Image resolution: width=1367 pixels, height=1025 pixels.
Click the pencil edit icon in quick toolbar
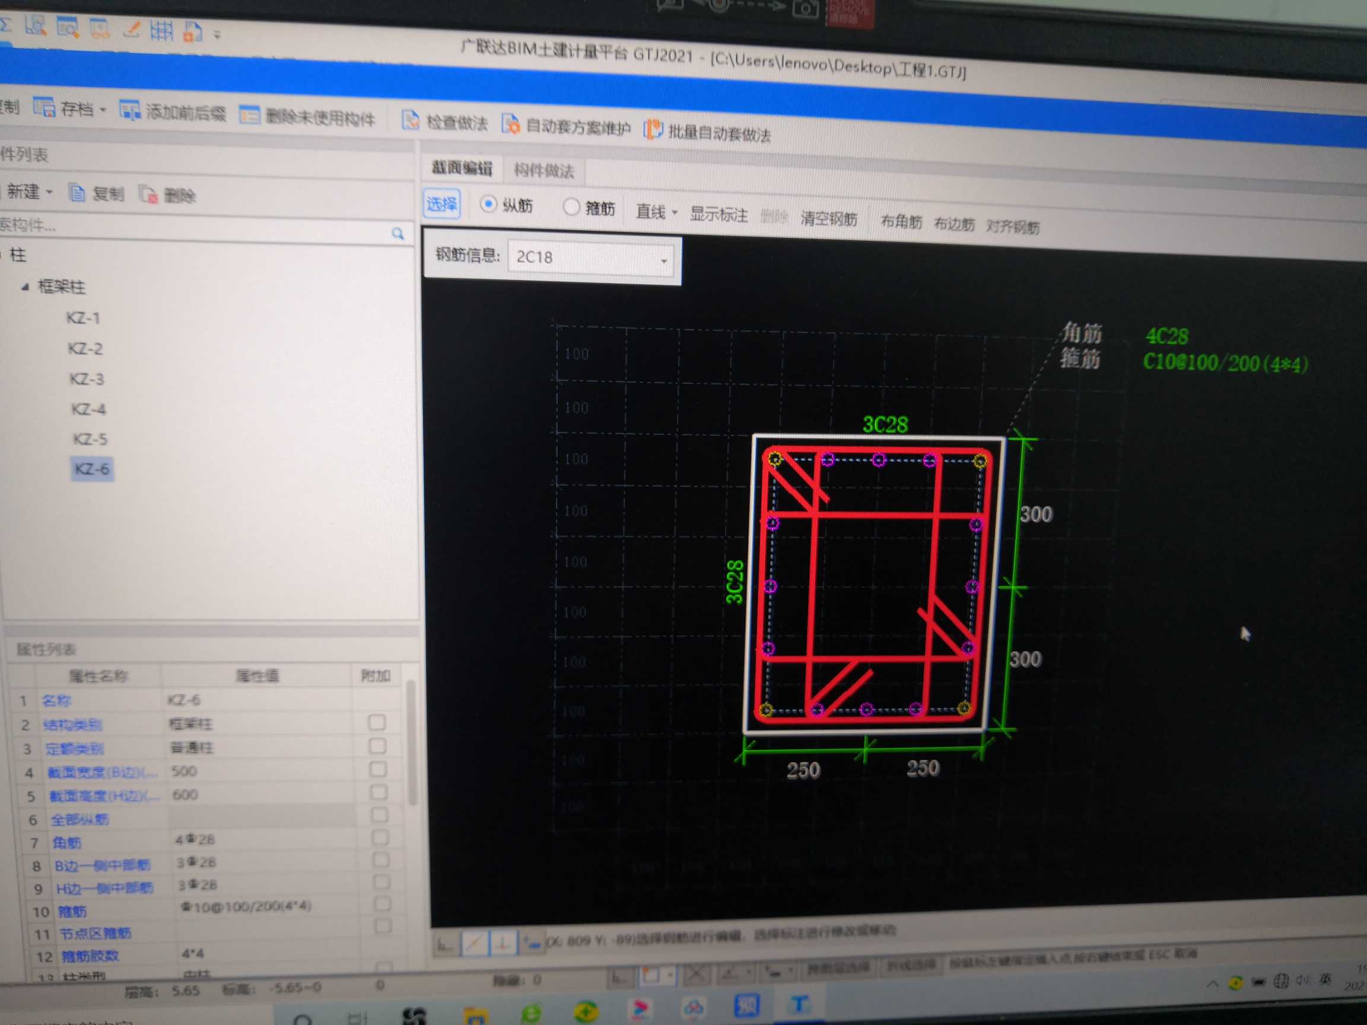132,29
